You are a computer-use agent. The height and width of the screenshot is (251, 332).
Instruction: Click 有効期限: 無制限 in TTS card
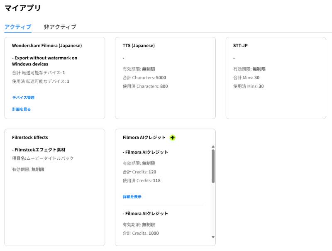coord(139,69)
